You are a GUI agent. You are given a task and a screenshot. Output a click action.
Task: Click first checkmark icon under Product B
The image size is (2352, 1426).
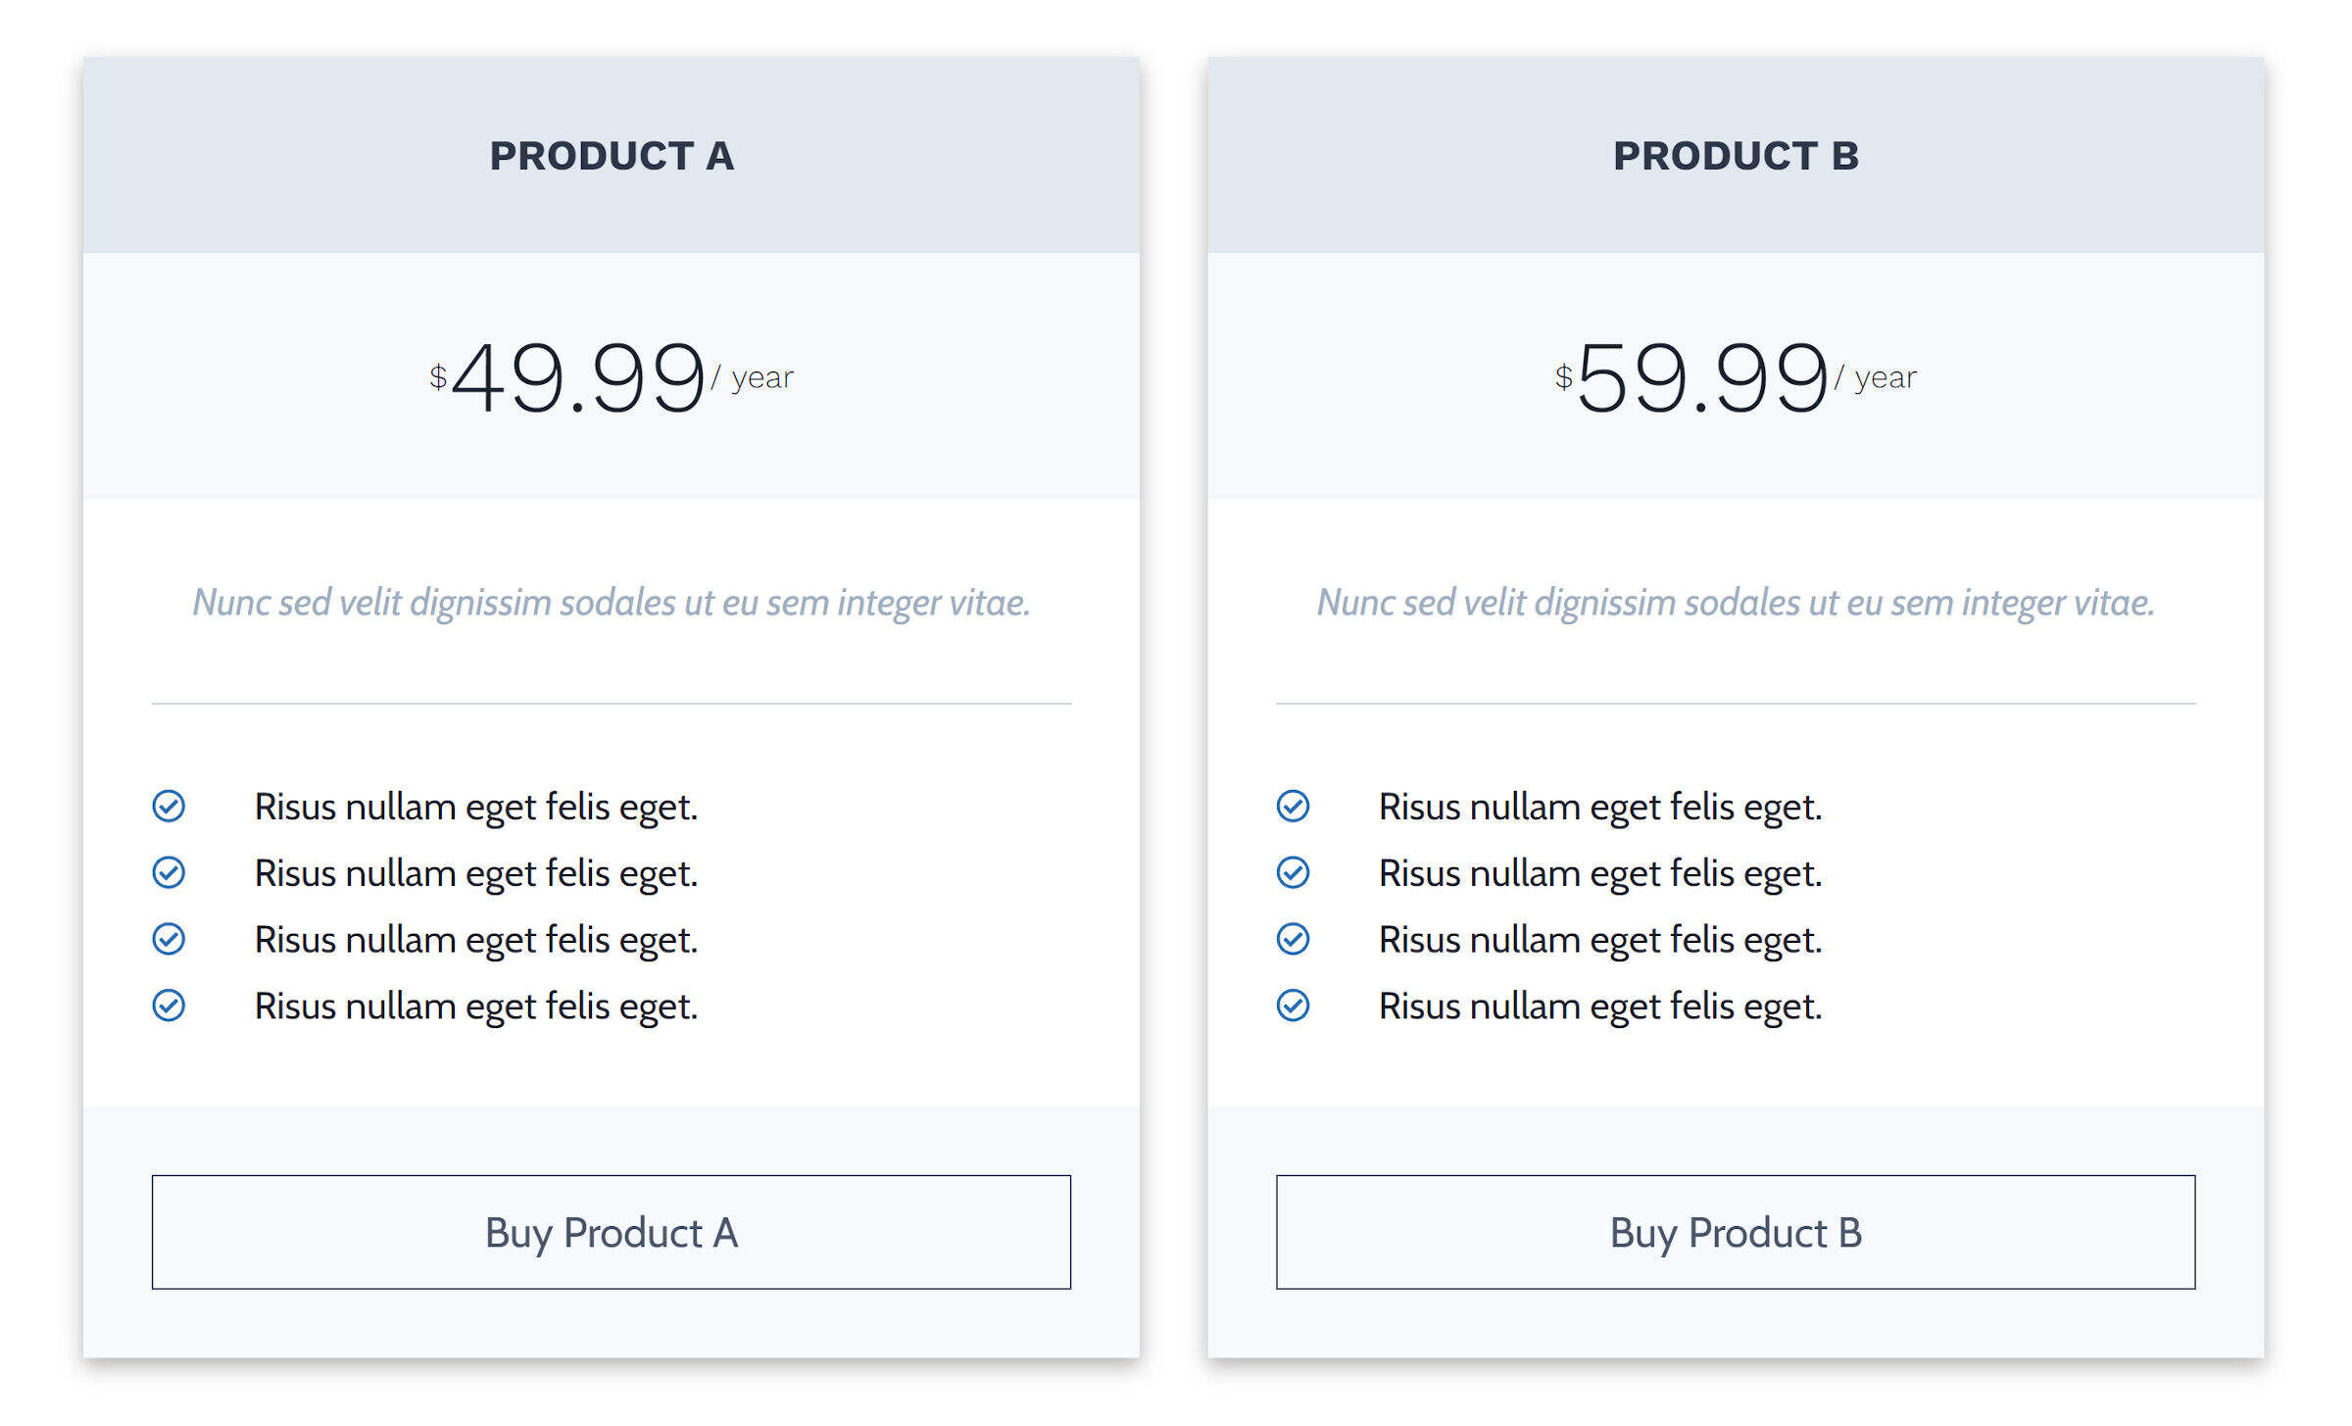[1293, 806]
